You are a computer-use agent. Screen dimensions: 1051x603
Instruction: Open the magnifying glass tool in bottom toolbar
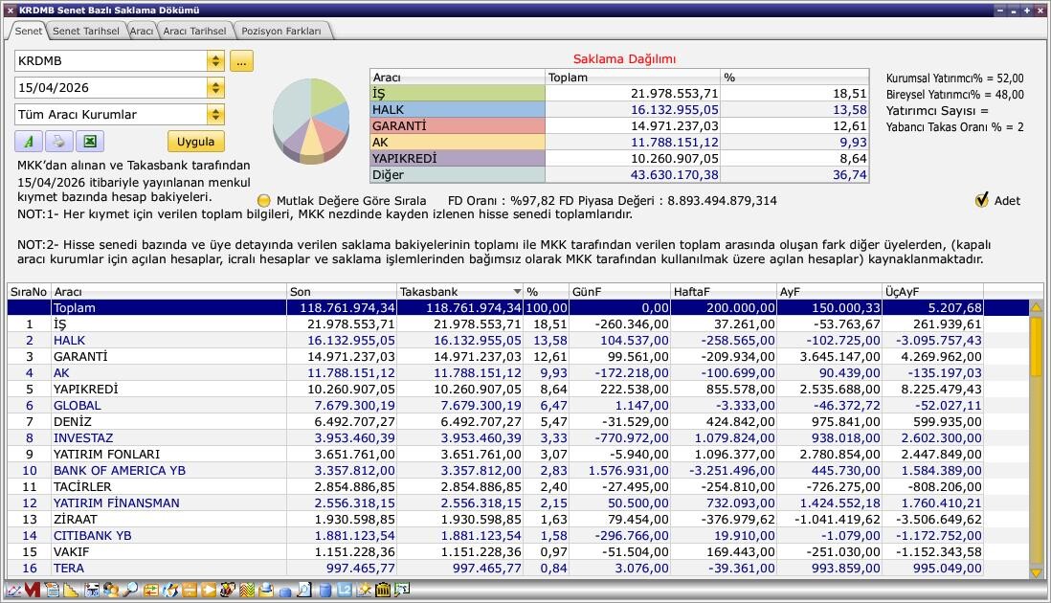click(x=130, y=590)
